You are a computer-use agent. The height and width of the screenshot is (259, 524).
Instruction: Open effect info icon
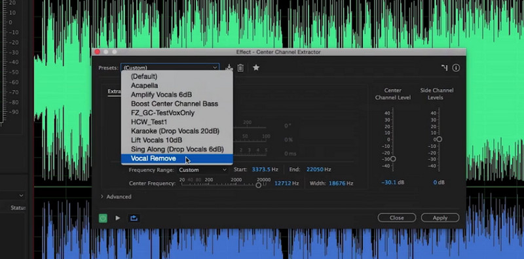[x=456, y=68]
